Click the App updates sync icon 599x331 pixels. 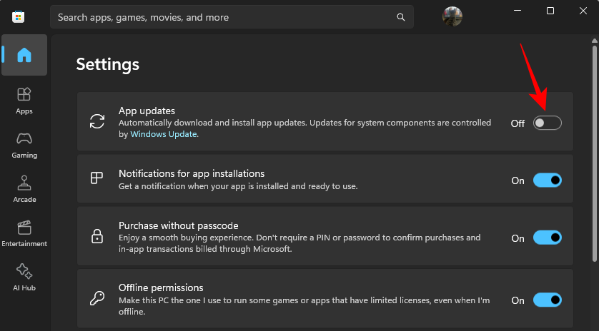pos(96,121)
